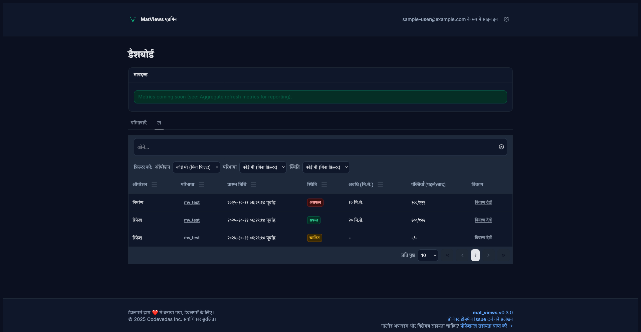Open the परिभाषा filter dropdown

point(263,167)
